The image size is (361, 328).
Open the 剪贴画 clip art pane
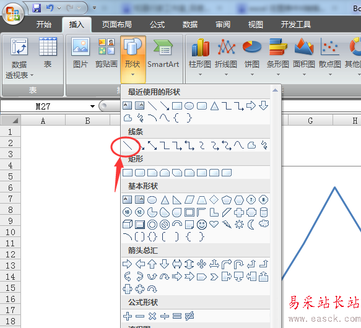(x=107, y=53)
